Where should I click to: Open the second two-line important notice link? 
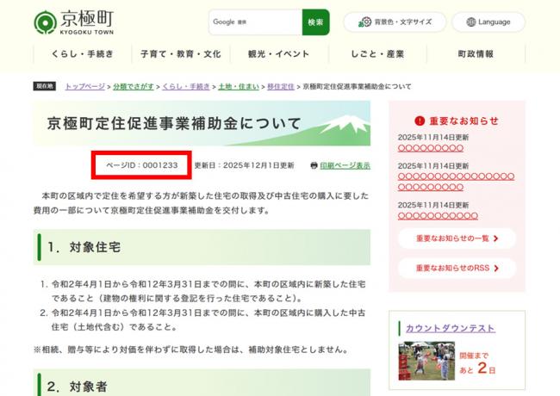[x=456, y=182]
